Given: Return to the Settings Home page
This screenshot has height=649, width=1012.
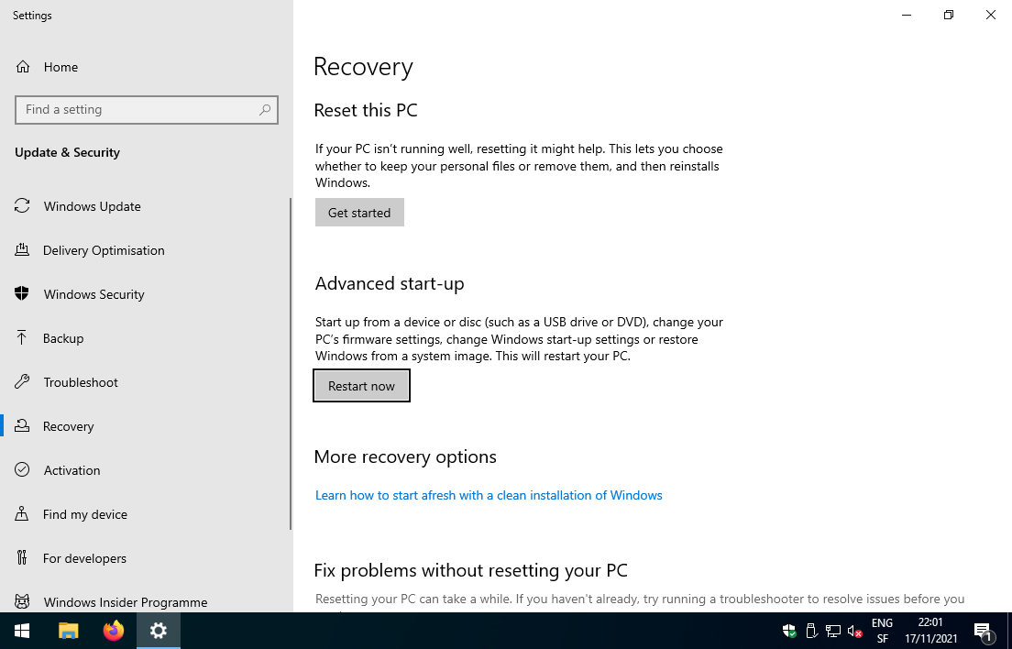Looking at the screenshot, I should coord(60,67).
